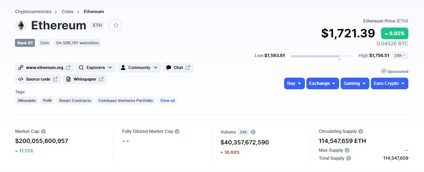
Task: Click the Rank #2 badge
Action: (x=25, y=43)
